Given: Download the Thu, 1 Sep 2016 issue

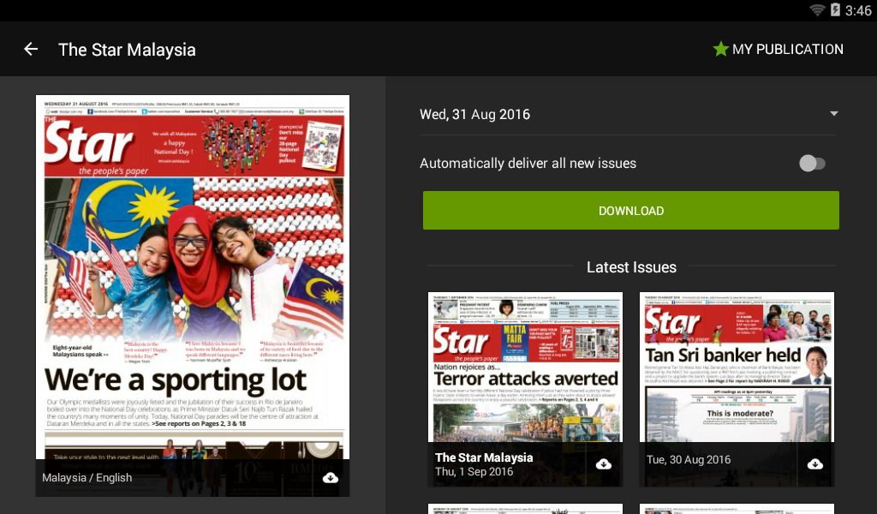Looking at the screenshot, I should coord(604,463).
